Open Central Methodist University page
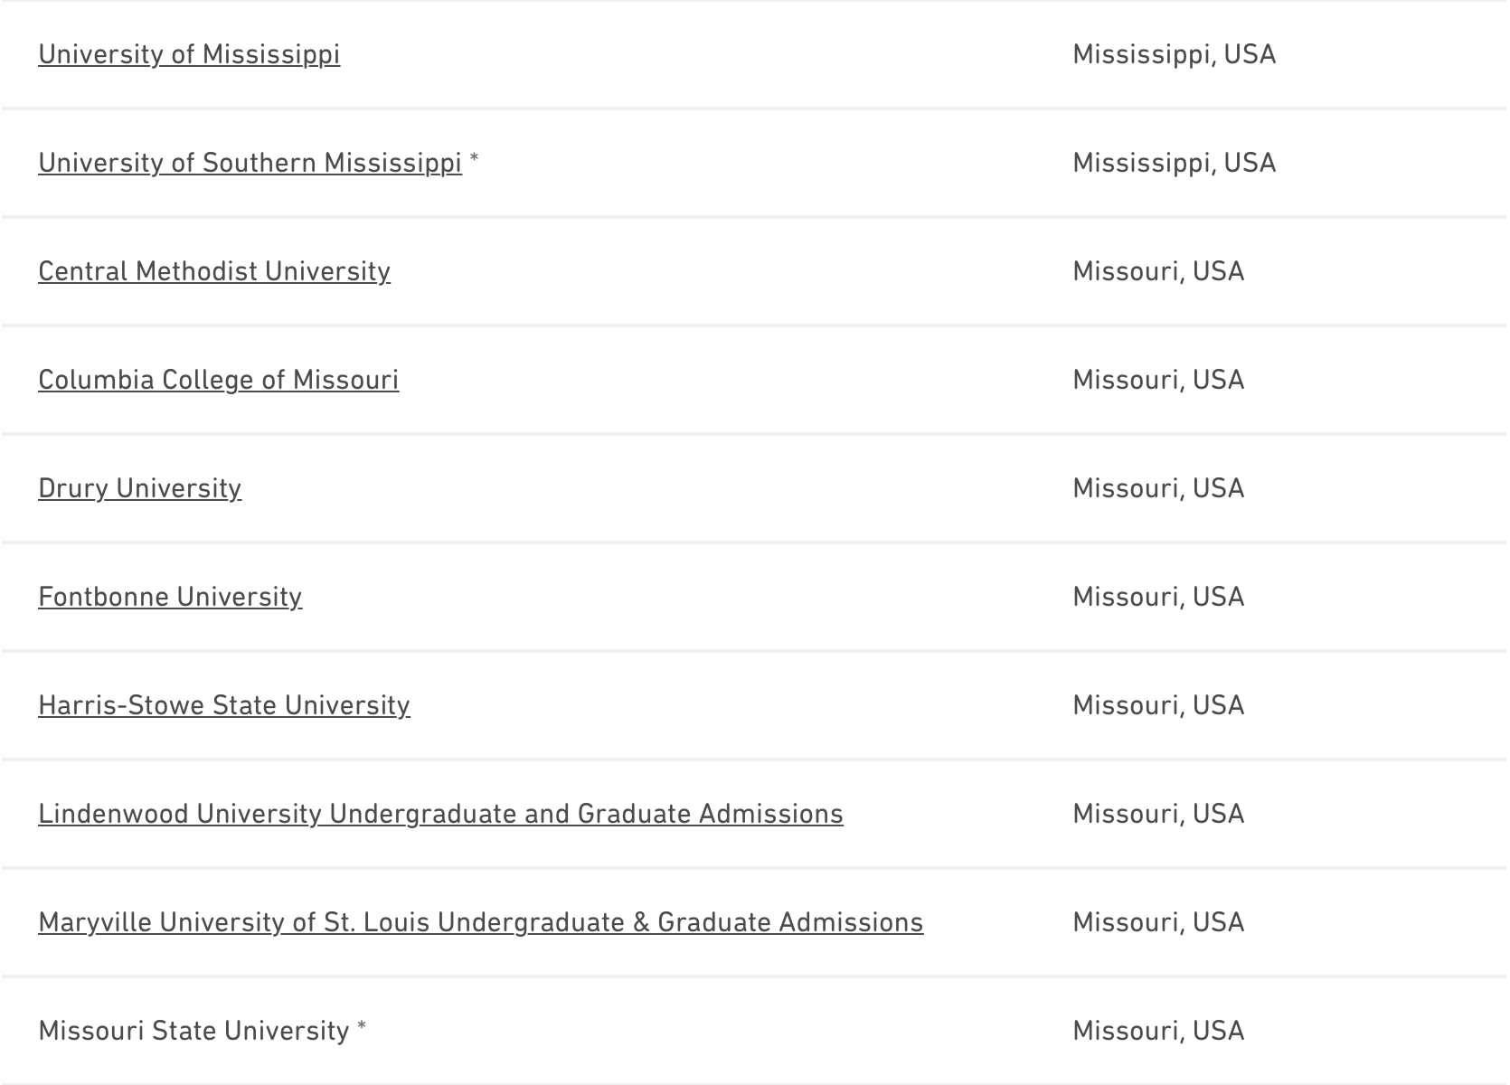The image size is (1510, 1085). coord(214,271)
